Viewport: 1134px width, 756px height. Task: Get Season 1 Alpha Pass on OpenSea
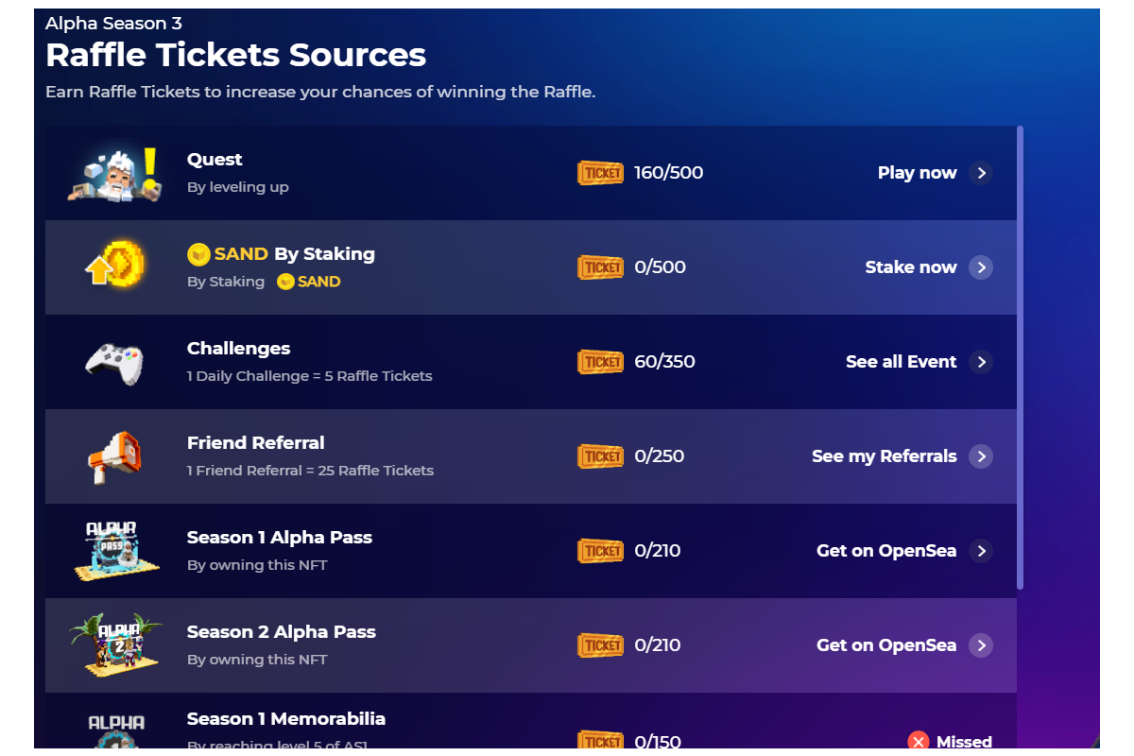886,551
